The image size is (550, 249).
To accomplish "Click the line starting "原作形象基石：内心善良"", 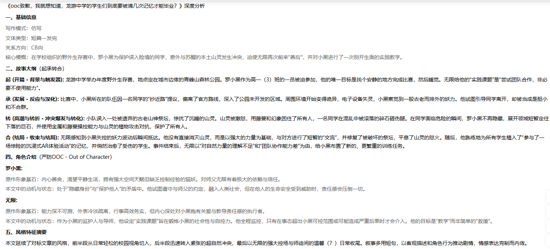I will pos(143,179).
